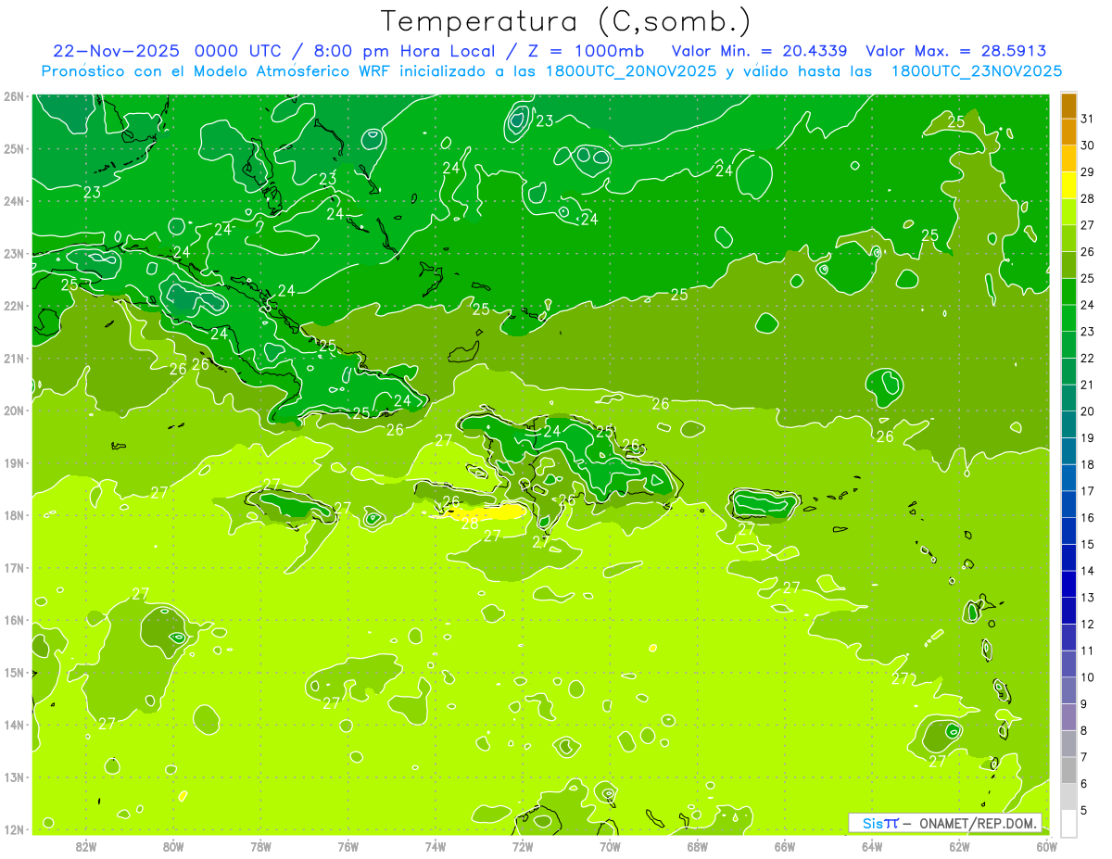Click the latitude axis label '22N'

point(14,306)
